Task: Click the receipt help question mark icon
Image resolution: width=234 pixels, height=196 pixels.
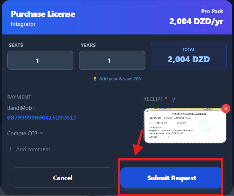Action: tap(174, 99)
